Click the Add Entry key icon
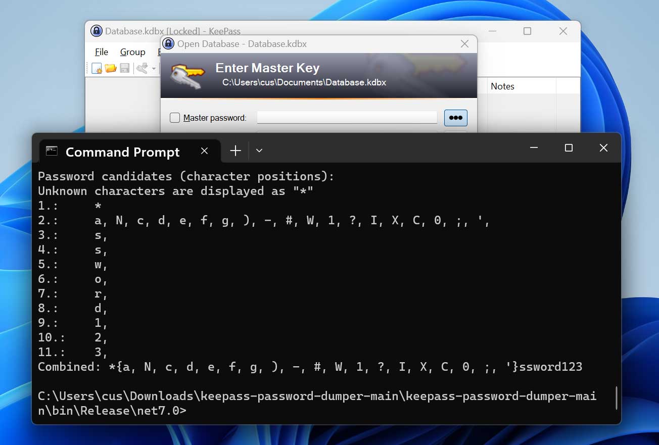 [x=142, y=68]
